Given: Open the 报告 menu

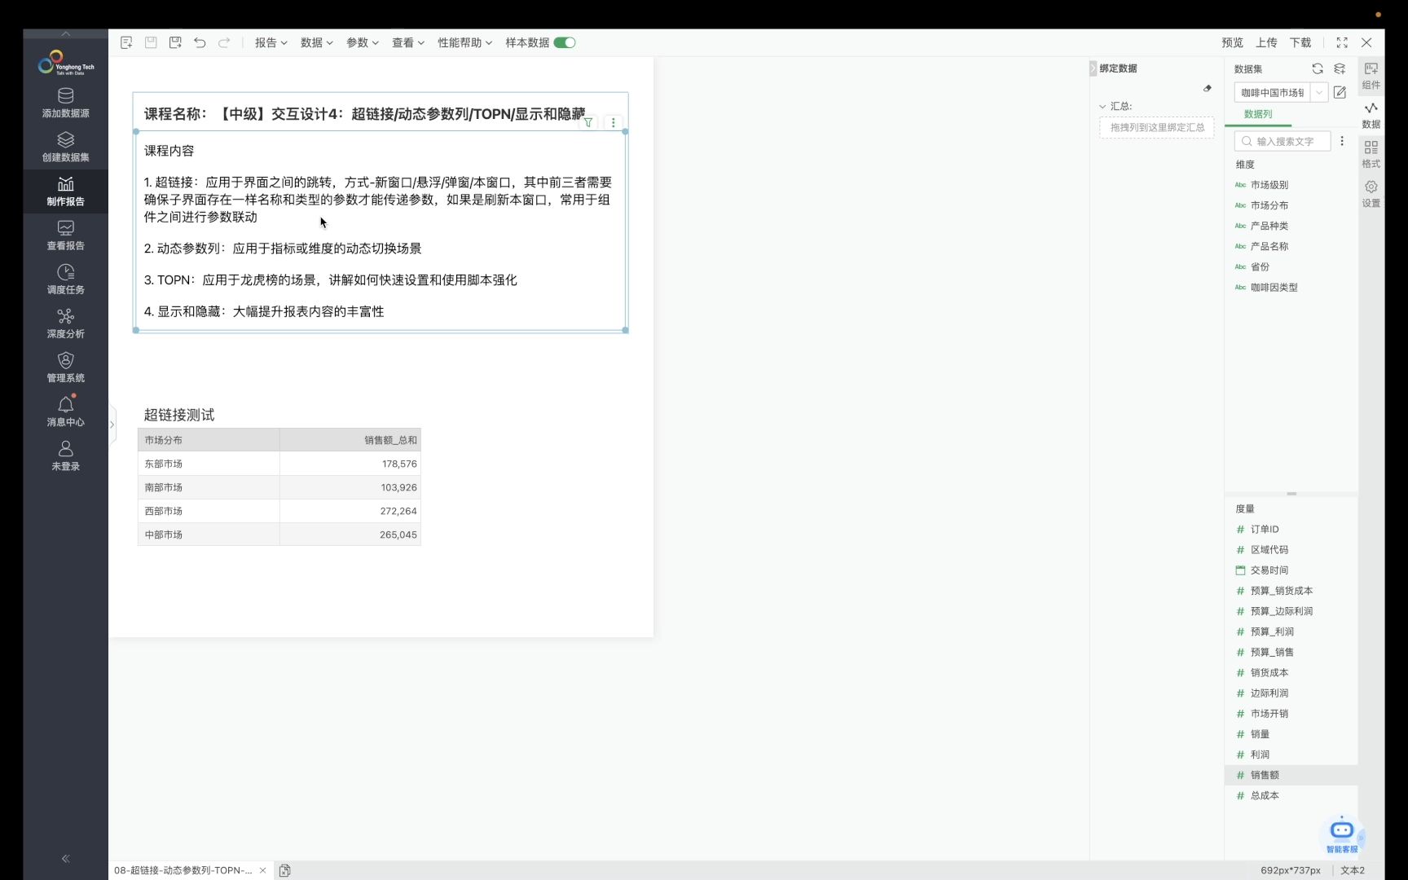Looking at the screenshot, I should [271, 42].
